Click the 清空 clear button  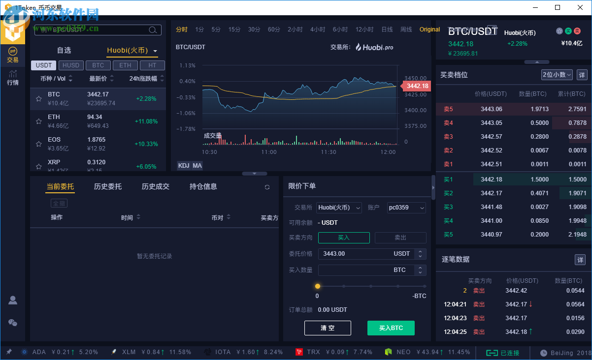(328, 328)
